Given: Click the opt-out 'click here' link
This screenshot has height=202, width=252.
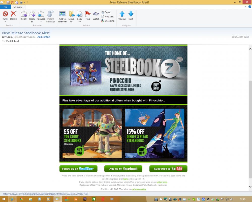Looking at the screenshot, I should click(162, 182).
